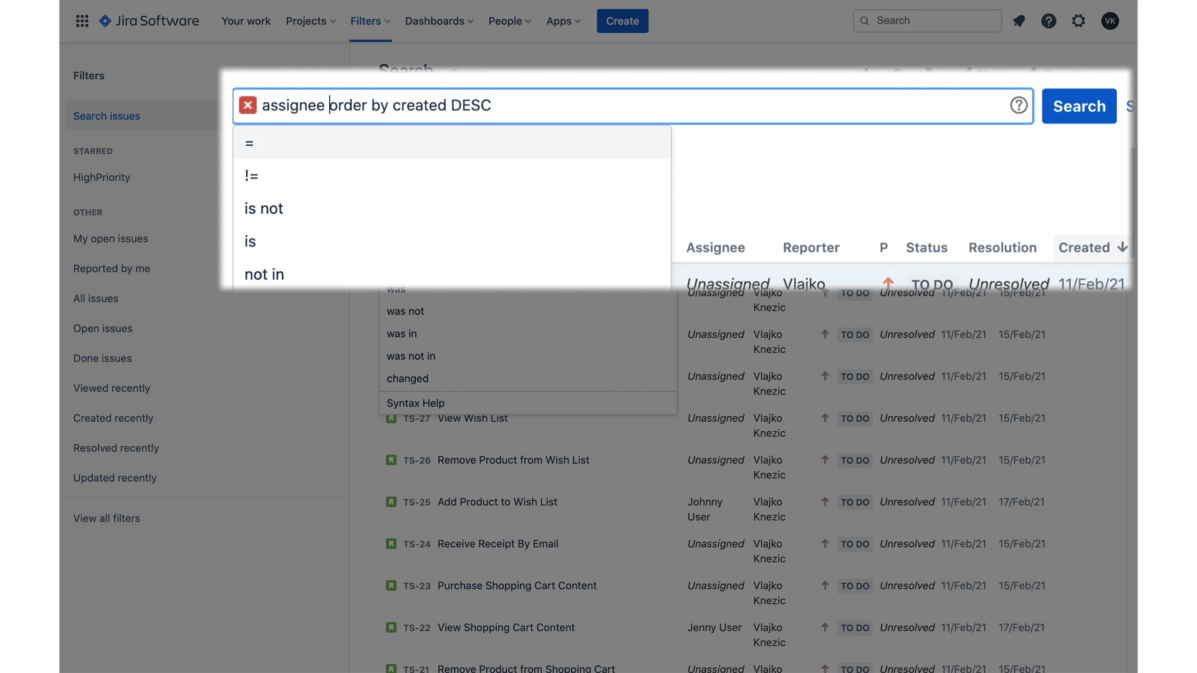Open the app switcher grid icon
Image resolution: width=1197 pixels, height=673 pixels.
pyautogui.click(x=82, y=21)
